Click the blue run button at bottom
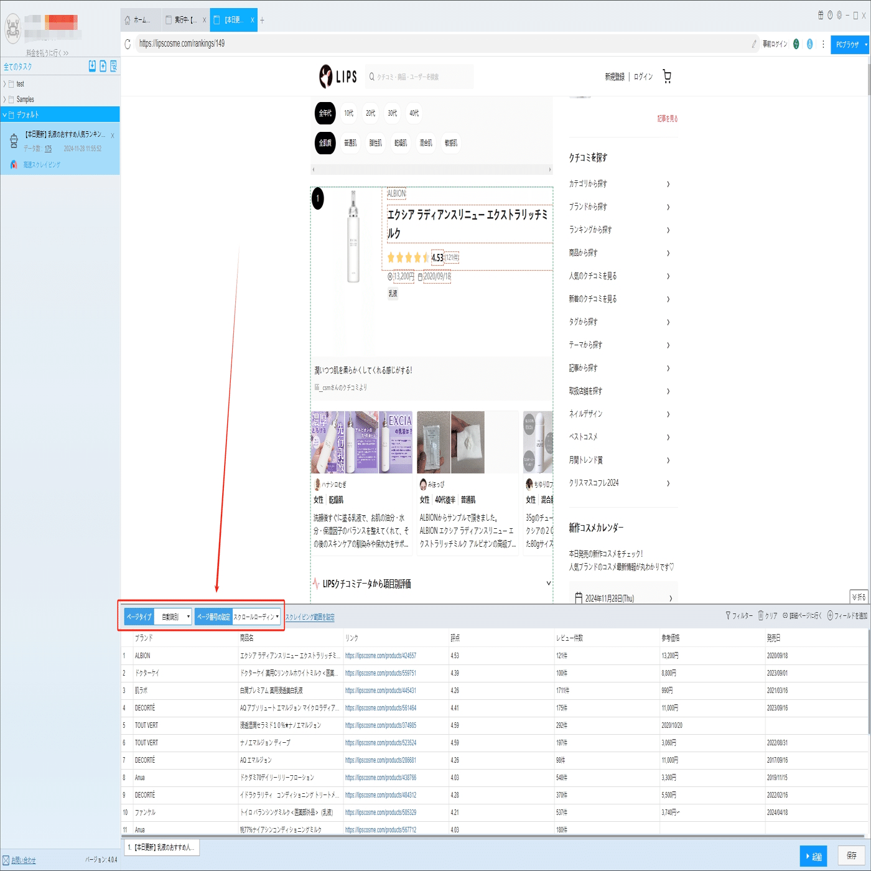The height and width of the screenshot is (871, 871). [813, 857]
